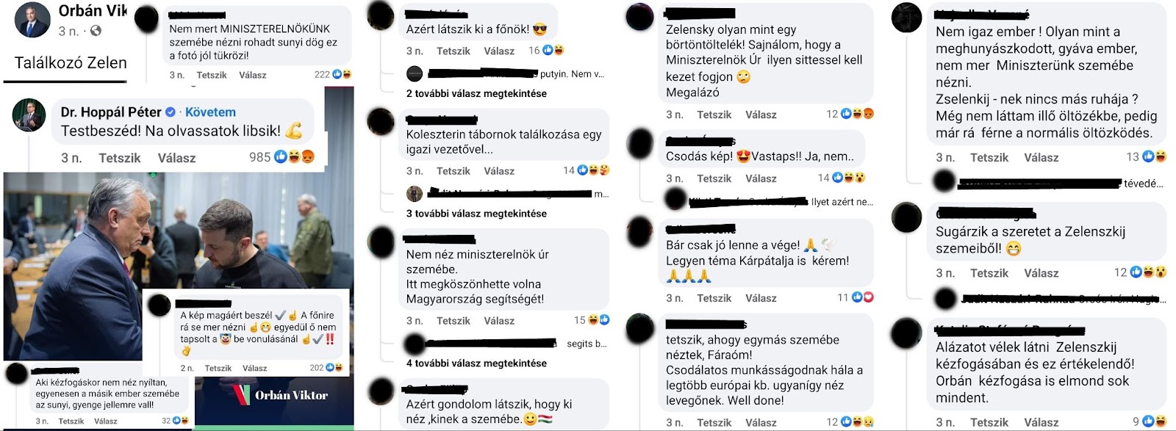Viewport: 1176px width, 431px height.
Task: Click Követem next to Dr. Hoppál Péter
Action: tap(210, 112)
